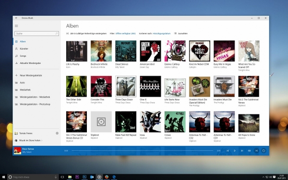Image resolution: width=288 pixels, height=180 pixels.
Task: Open What Are You So Scared Of album
Action: pos(249,51)
